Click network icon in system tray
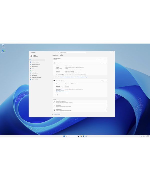 click(x=143, y=136)
